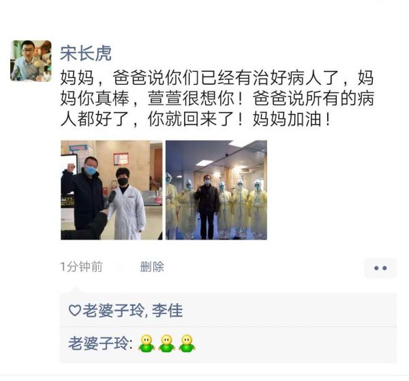
Task: Click the third green-shirt emoji in comment
Action: [x=187, y=343]
